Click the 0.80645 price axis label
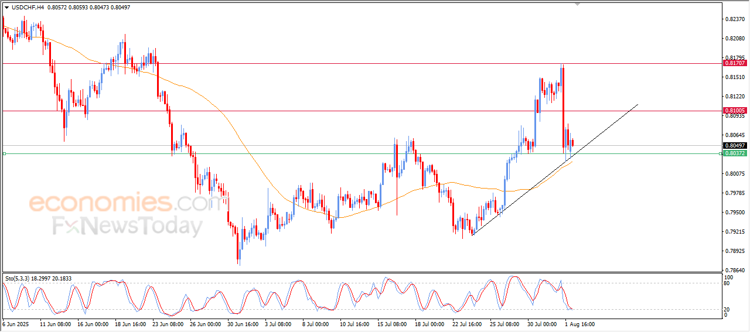This screenshot has height=332, width=750. point(735,135)
